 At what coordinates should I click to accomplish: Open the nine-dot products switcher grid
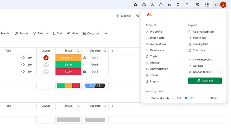[x=207, y=5]
